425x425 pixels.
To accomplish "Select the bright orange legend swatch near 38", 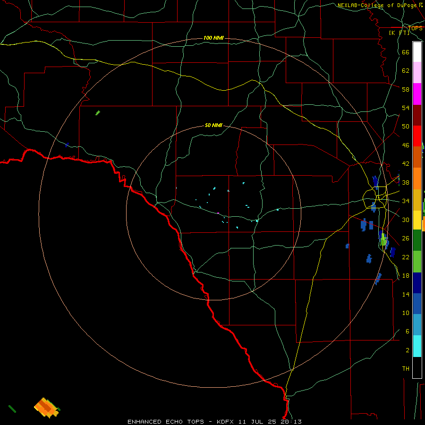I will (x=417, y=178).
